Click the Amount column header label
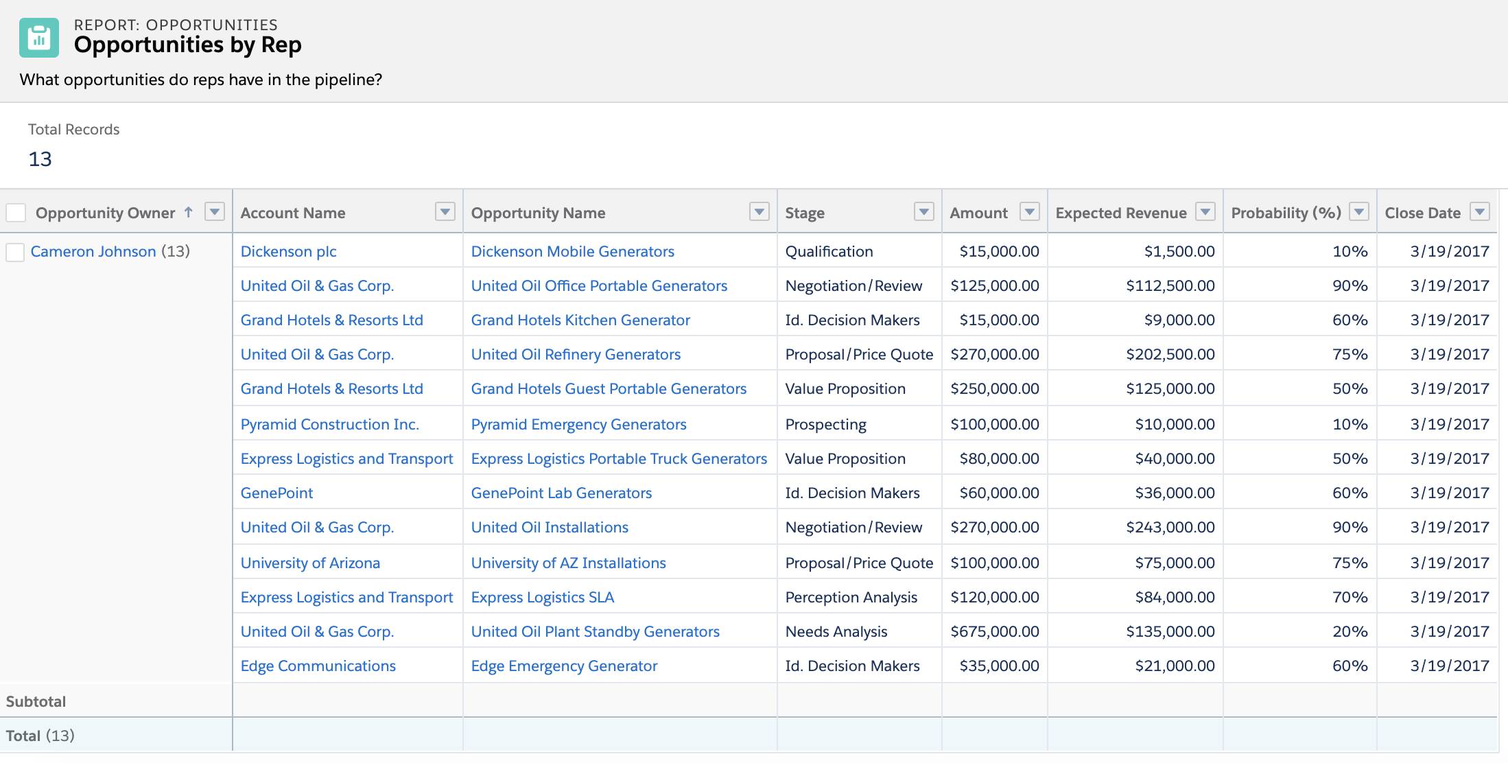Image resolution: width=1508 pixels, height=763 pixels. [978, 213]
